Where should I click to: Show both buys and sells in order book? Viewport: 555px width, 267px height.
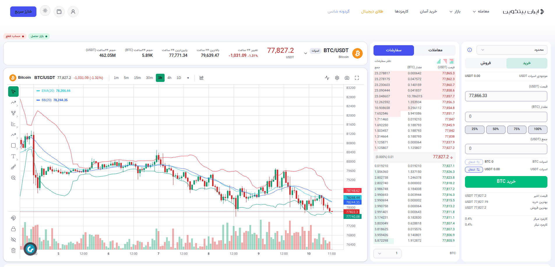tap(452, 61)
